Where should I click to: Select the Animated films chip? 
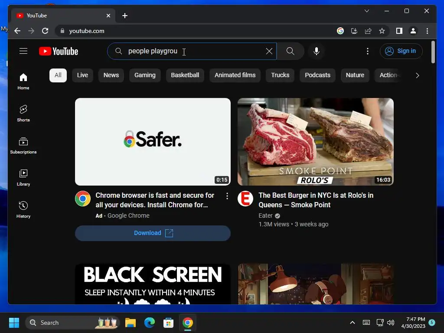pos(235,75)
